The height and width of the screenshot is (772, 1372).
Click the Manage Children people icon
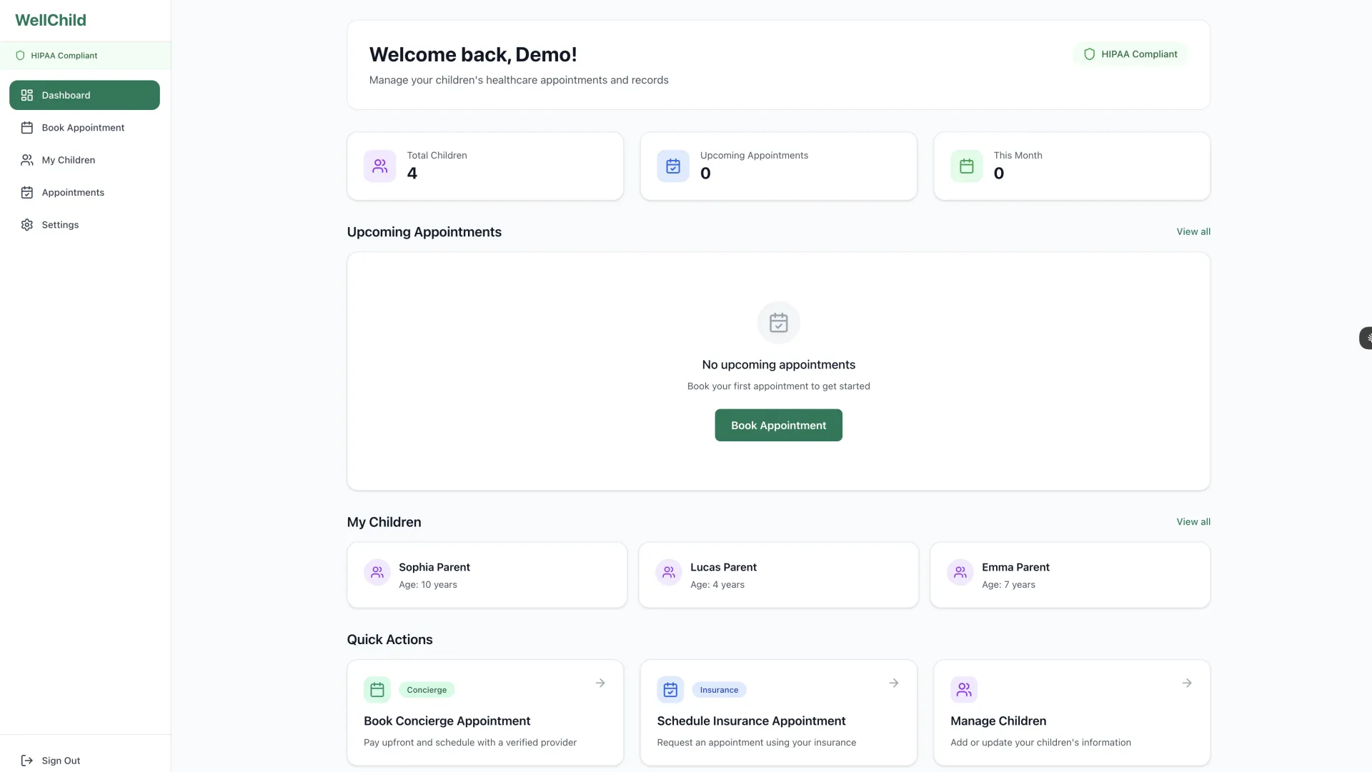coord(963,688)
